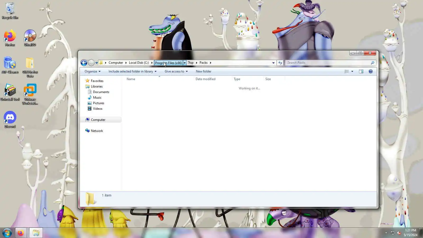Screen dimensions: 423x238
Task: Expand the arrow after Computer breadcrumb
Action: click(x=126, y=63)
